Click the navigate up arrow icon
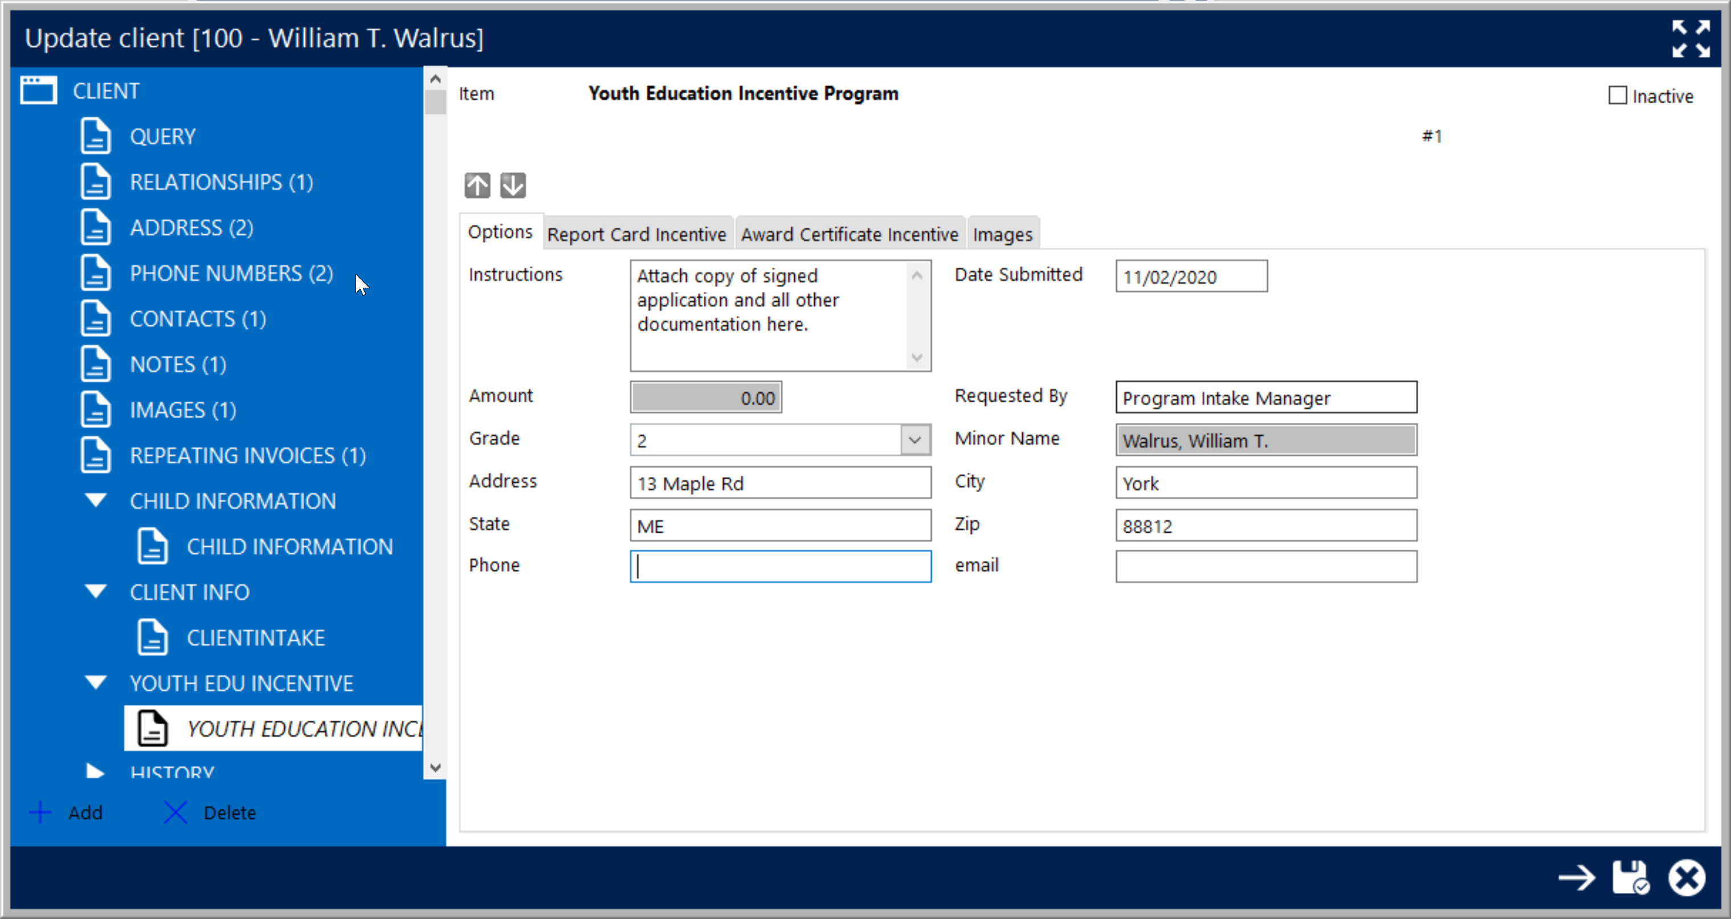This screenshot has width=1731, height=919. coord(477,184)
